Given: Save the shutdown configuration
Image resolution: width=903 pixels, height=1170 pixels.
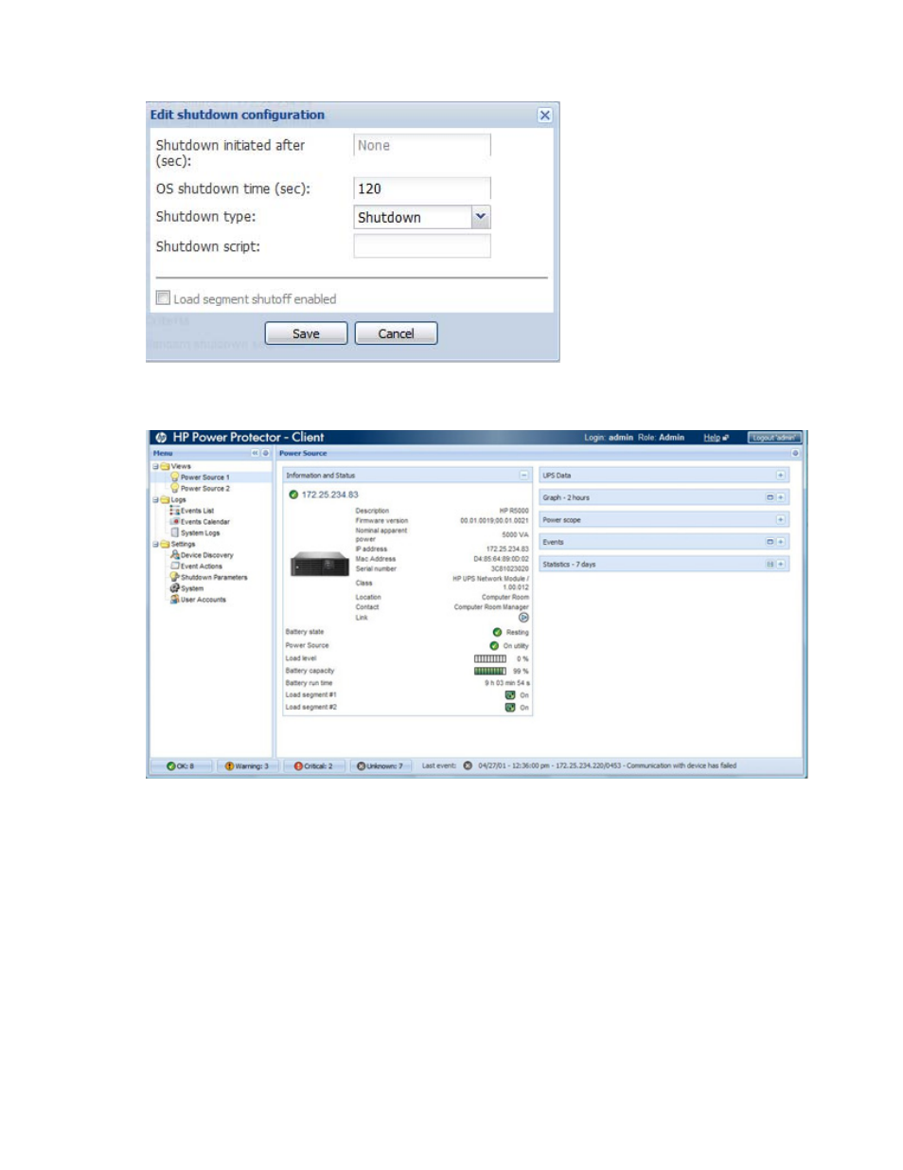Looking at the screenshot, I should click(x=306, y=333).
